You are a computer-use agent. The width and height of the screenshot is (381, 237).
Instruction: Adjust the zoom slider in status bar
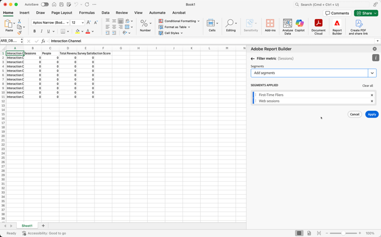pyautogui.click(x=343, y=233)
